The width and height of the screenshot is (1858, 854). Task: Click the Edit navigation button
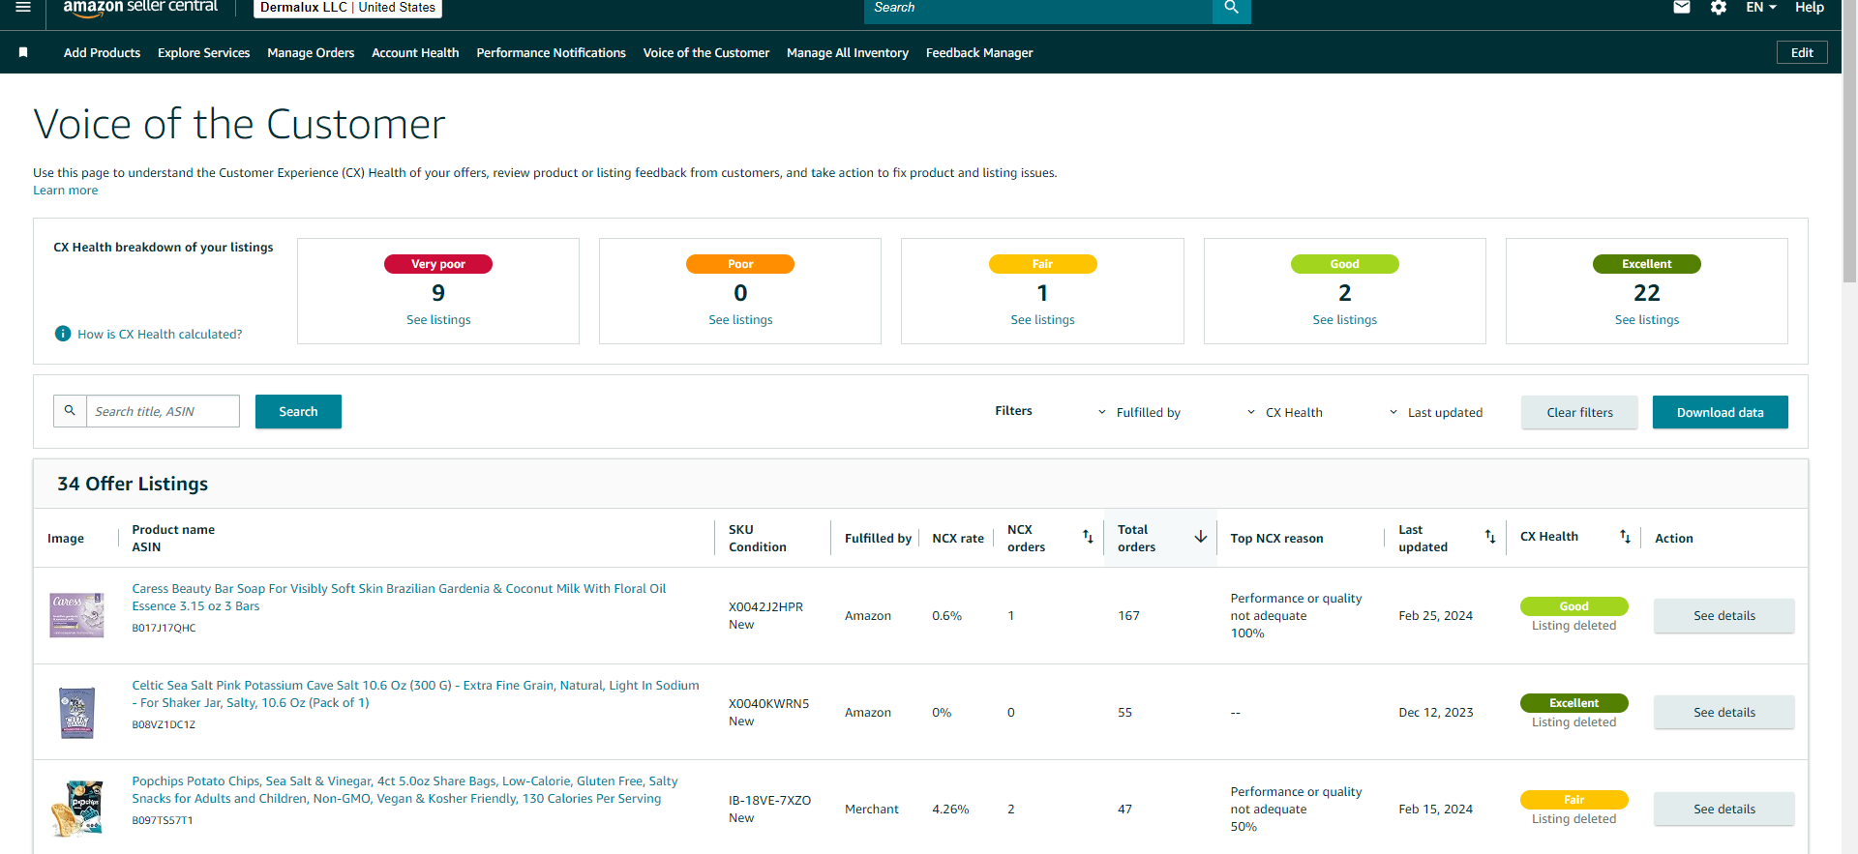coord(1802,53)
